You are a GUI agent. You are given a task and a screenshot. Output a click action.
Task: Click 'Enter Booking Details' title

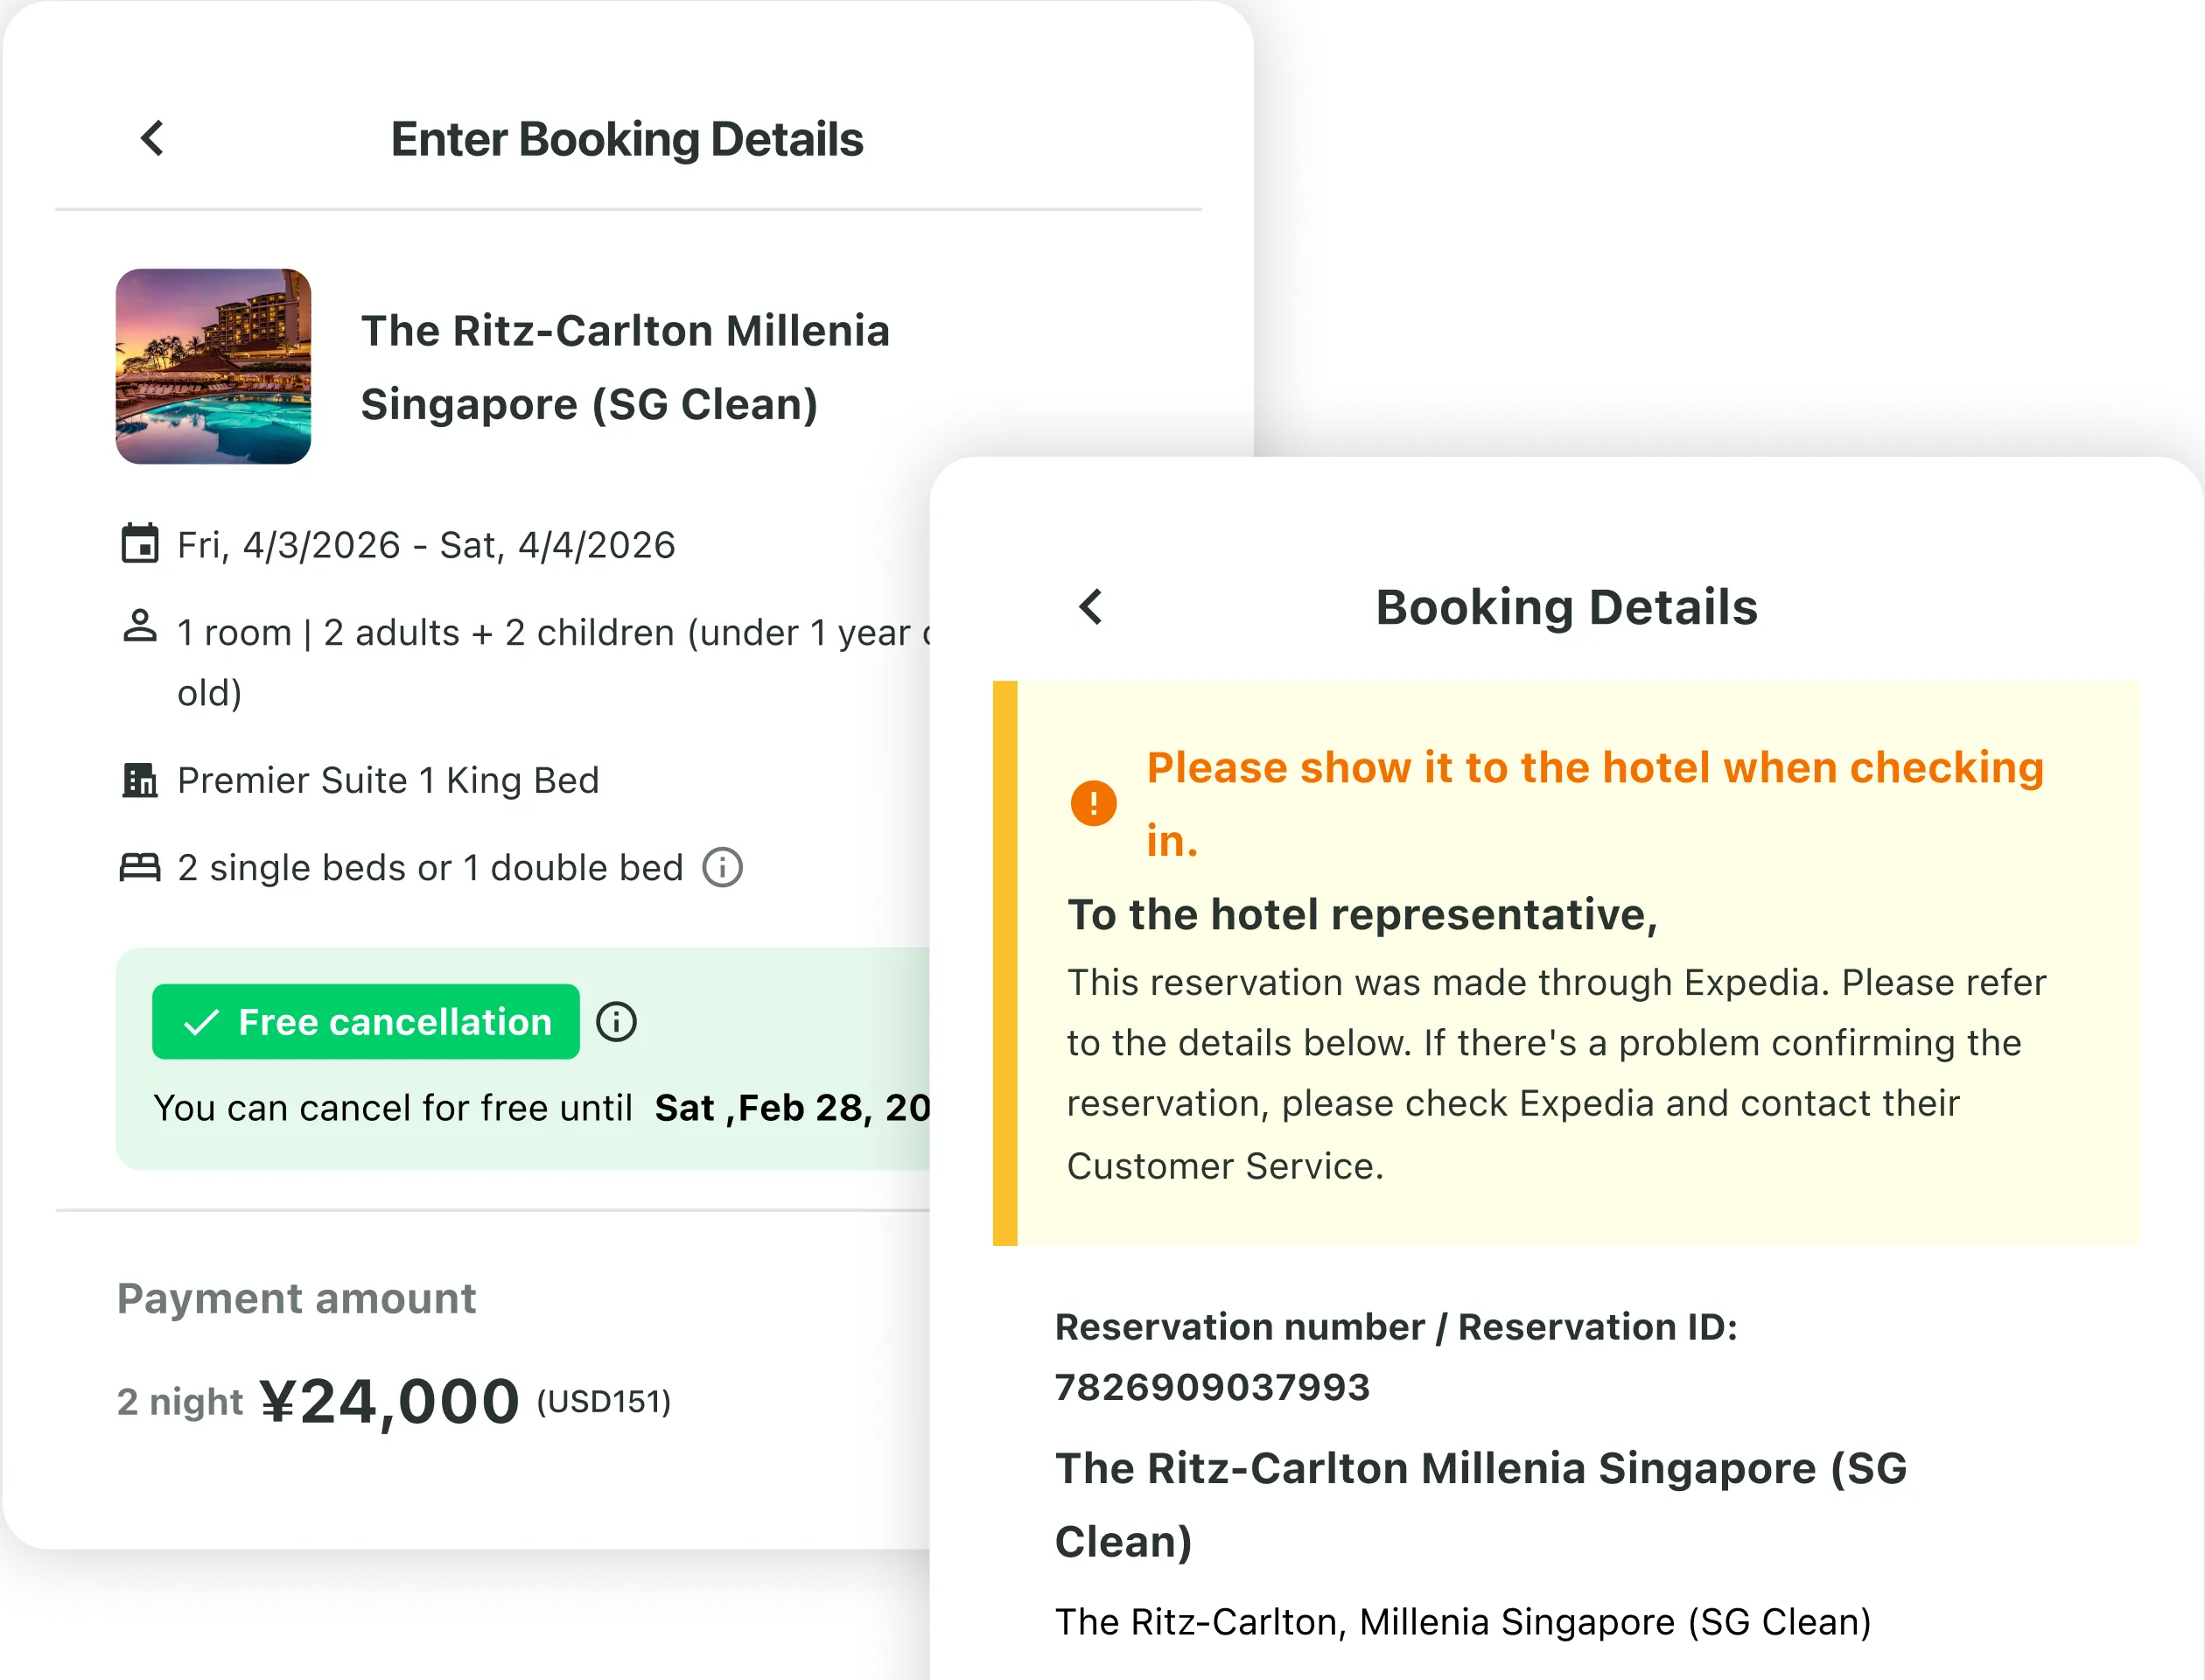click(626, 139)
